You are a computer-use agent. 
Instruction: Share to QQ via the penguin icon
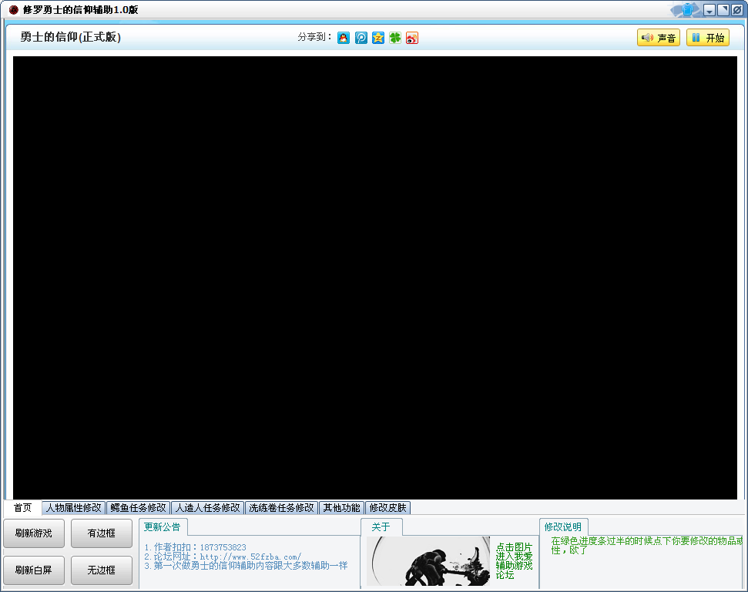344,38
